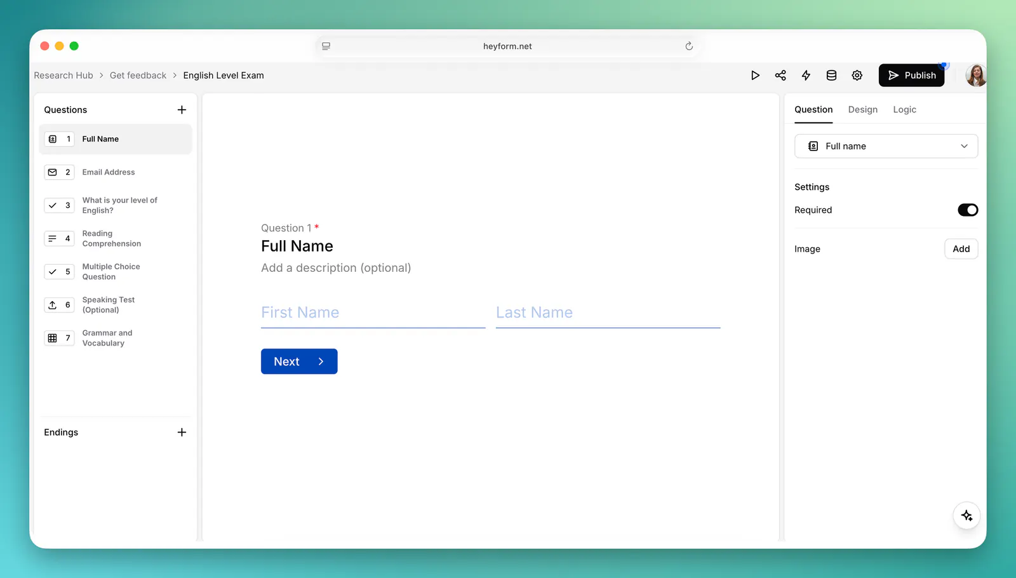This screenshot has height=578, width=1016.
Task: Add a new question with plus icon
Action: click(x=182, y=110)
